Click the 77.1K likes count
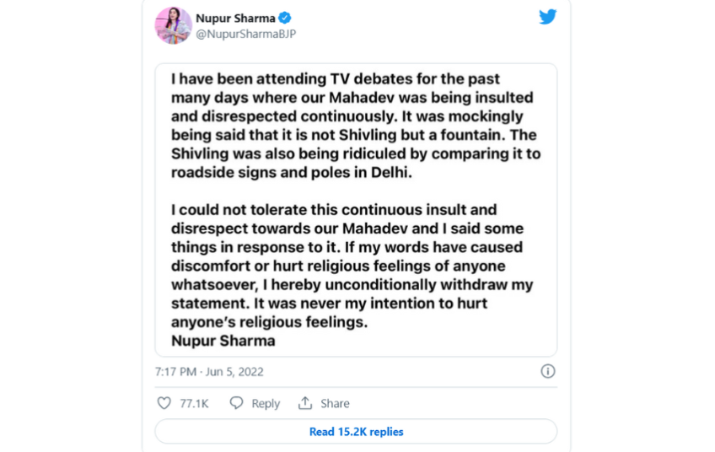The image size is (715, 452). click(x=194, y=404)
